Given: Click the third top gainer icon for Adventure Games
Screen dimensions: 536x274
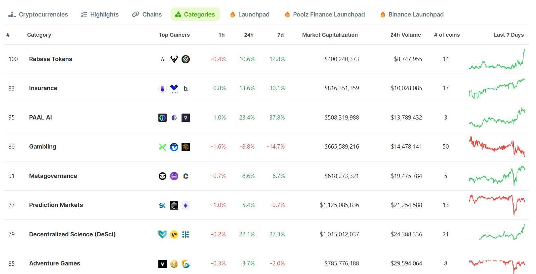Looking at the screenshot, I should (x=186, y=264).
